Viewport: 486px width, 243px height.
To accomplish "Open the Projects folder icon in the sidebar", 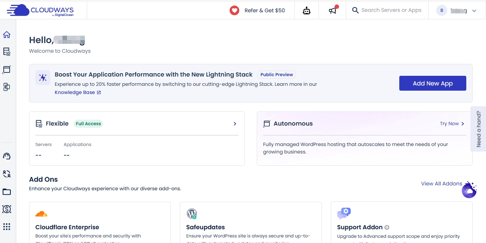I will click(x=7, y=192).
